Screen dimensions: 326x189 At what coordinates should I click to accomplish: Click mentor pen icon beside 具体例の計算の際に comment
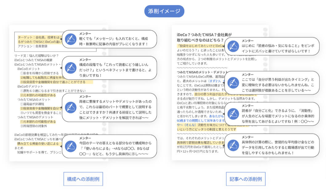click(x=233, y=145)
